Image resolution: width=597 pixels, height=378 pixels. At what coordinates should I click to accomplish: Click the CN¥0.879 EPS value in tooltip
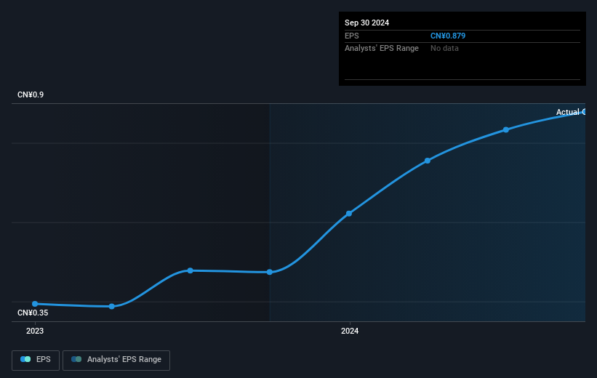coord(448,36)
